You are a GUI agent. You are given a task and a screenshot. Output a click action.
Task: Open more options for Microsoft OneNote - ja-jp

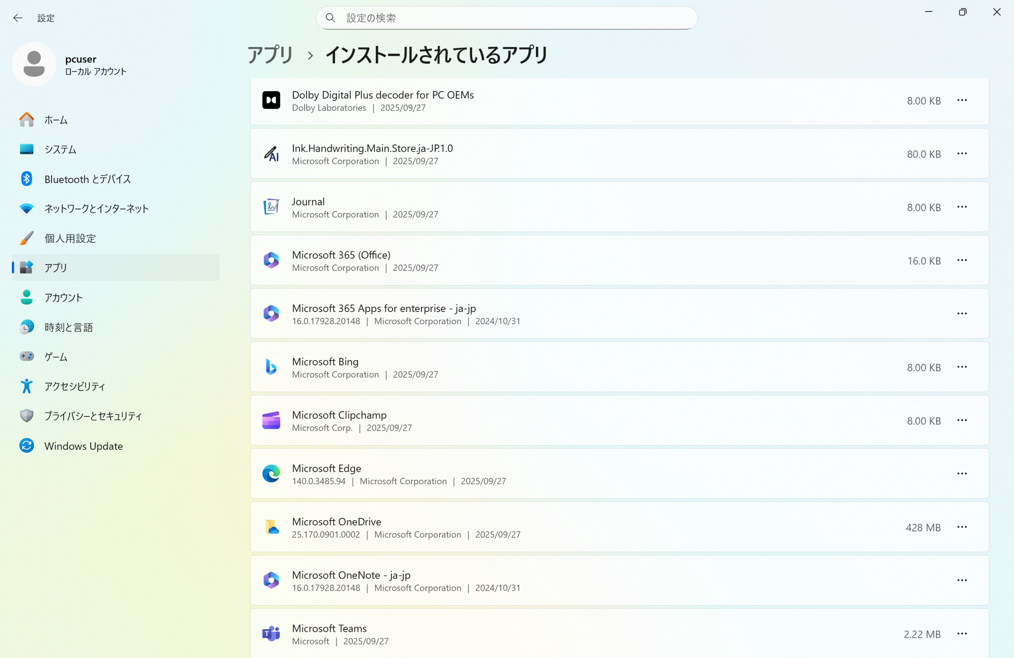[962, 580]
